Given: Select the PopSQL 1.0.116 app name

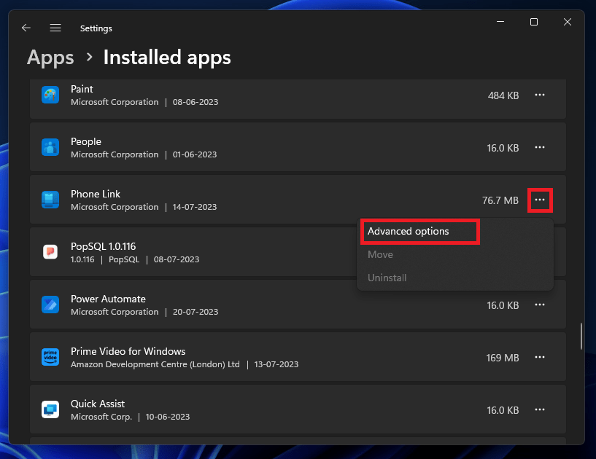Looking at the screenshot, I should tap(103, 246).
